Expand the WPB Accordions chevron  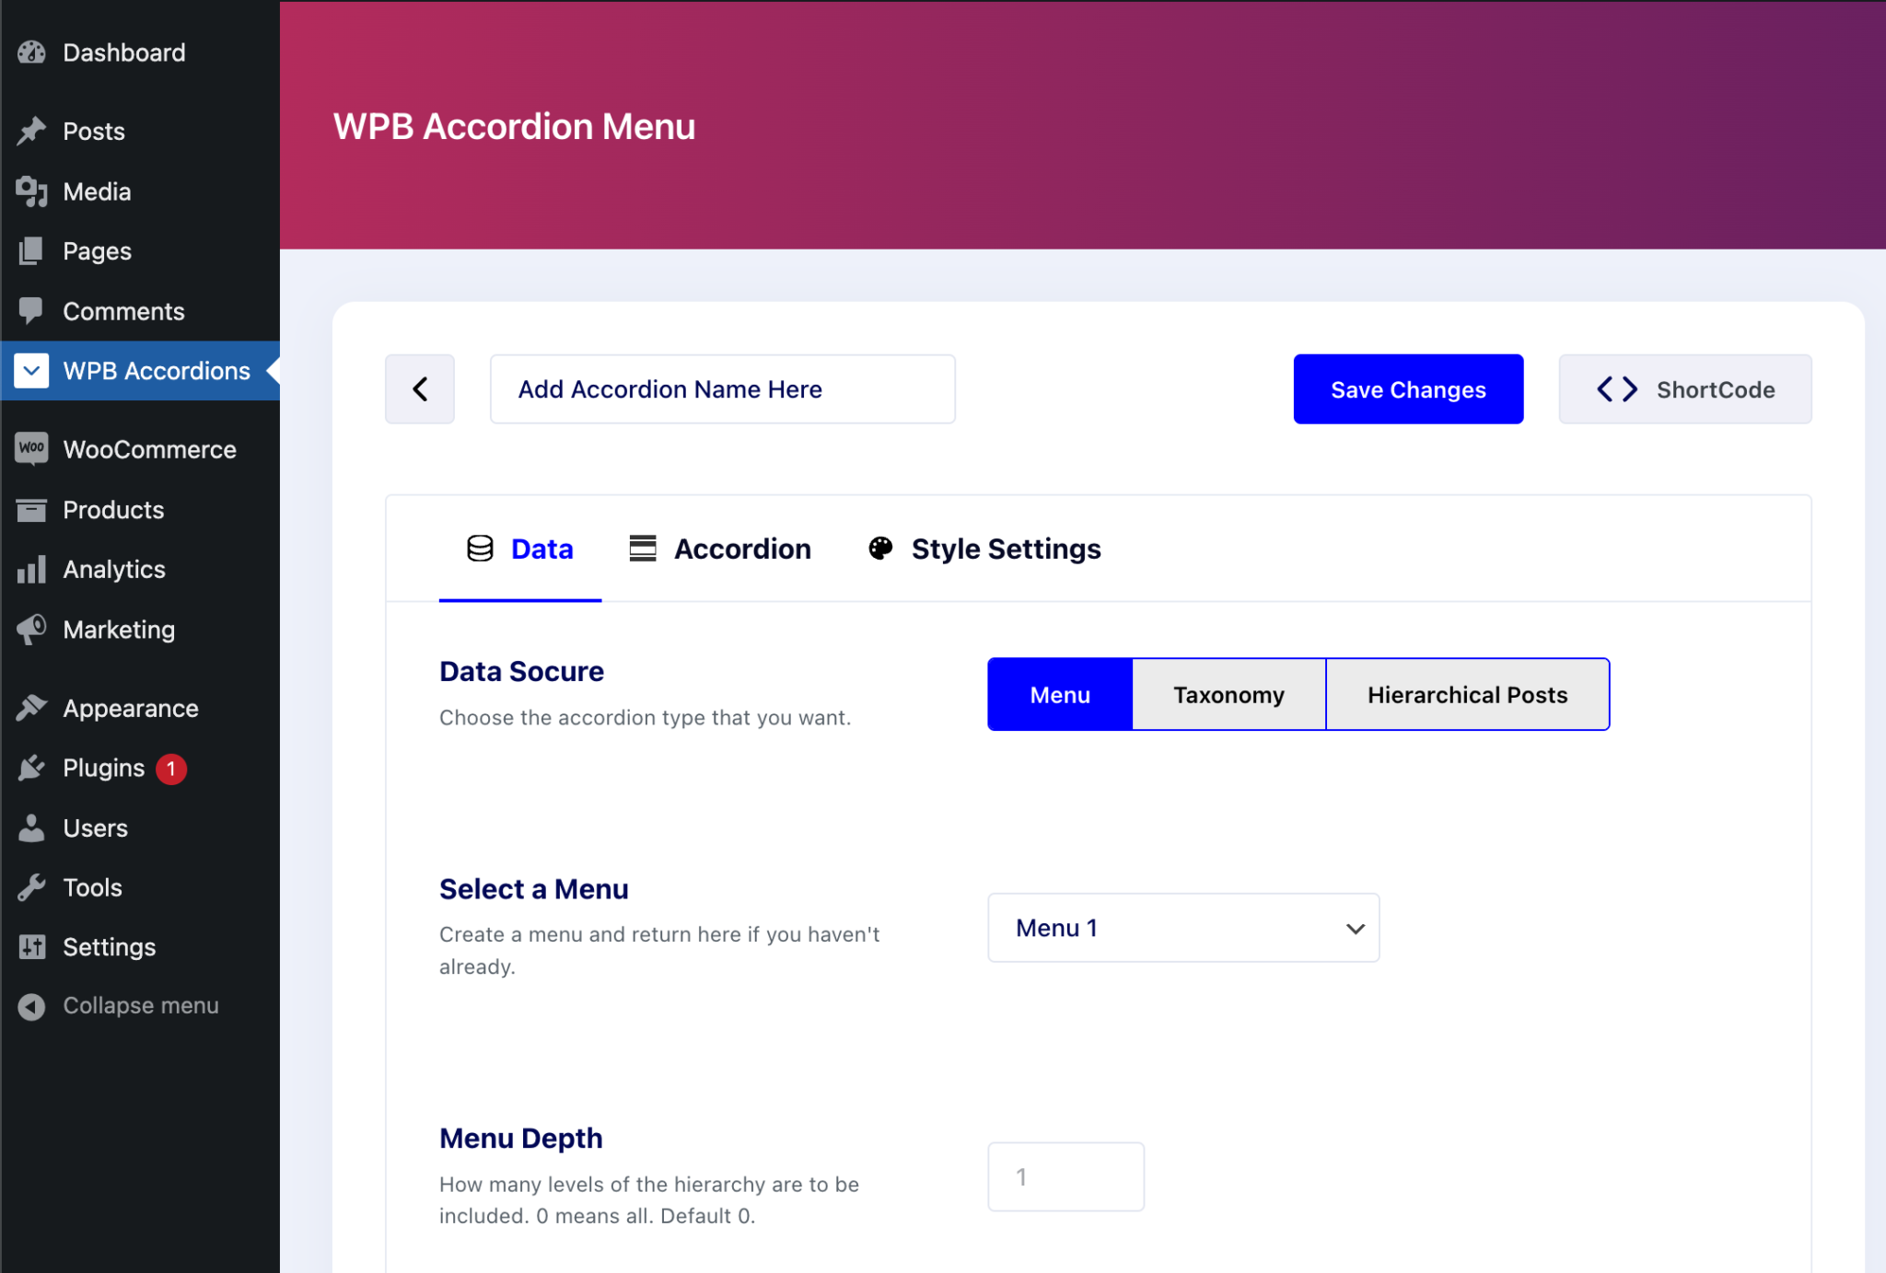click(32, 370)
